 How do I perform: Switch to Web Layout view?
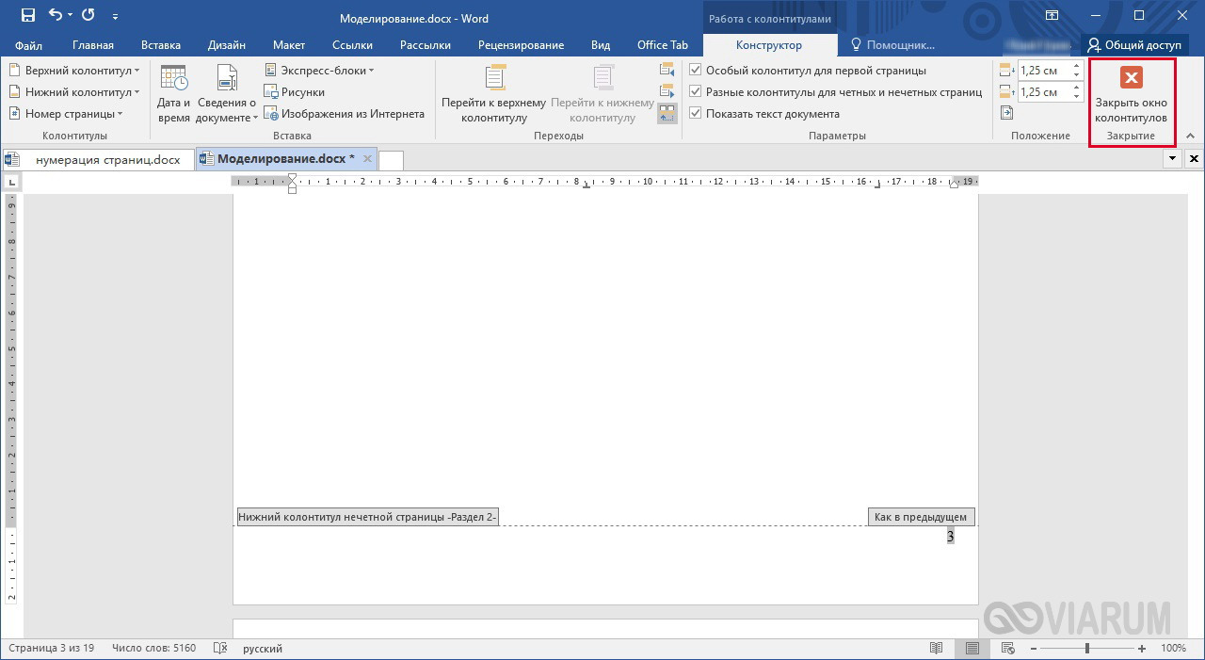(1007, 649)
